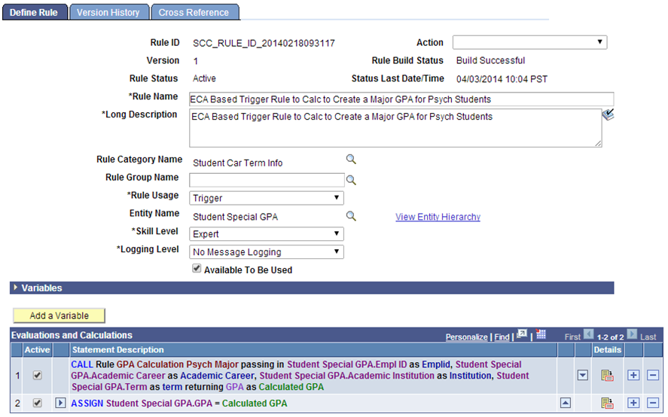Delete the ASSIGN statement row

pyautogui.click(x=653, y=403)
